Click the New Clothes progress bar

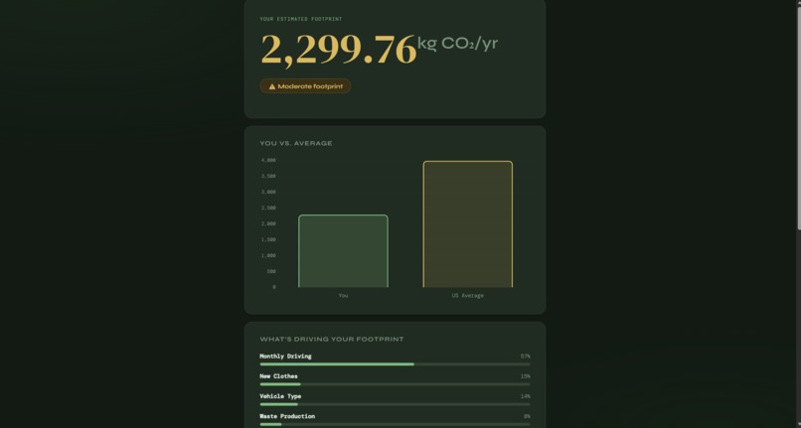click(x=395, y=384)
